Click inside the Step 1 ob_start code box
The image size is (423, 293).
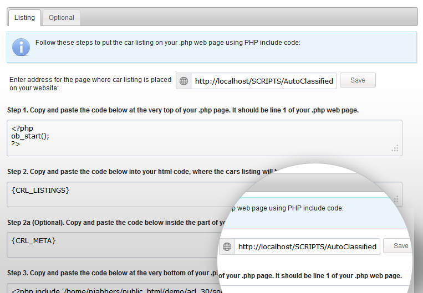coord(205,138)
